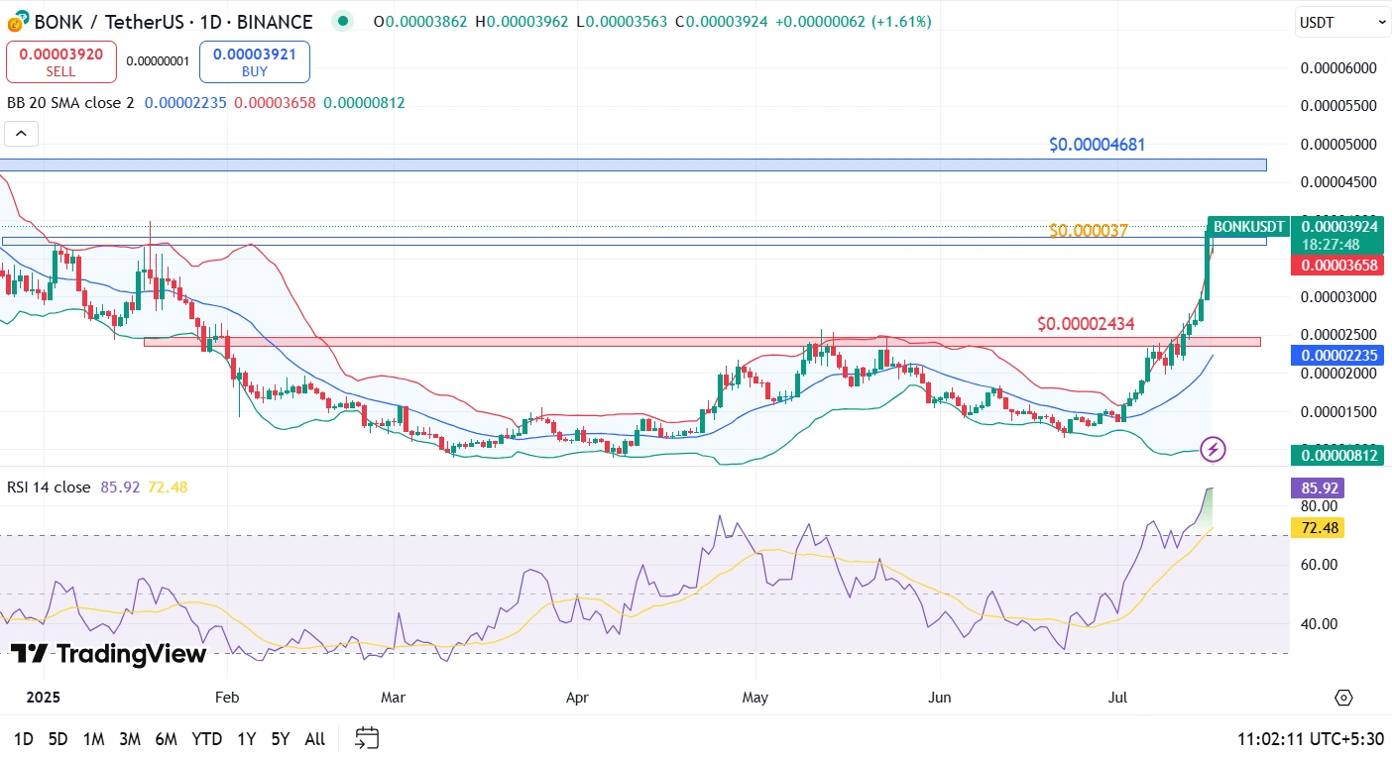
Task: Click the yellow 72.48 RSI label
Action: pyautogui.click(x=1319, y=528)
